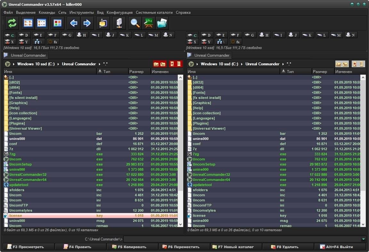Select UncomSetup exe in left panel
This screenshot has height=252, width=369.
point(91,164)
